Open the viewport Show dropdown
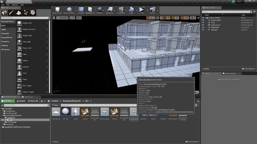The height and width of the screenshot is (144, 257). pos(79,18)
